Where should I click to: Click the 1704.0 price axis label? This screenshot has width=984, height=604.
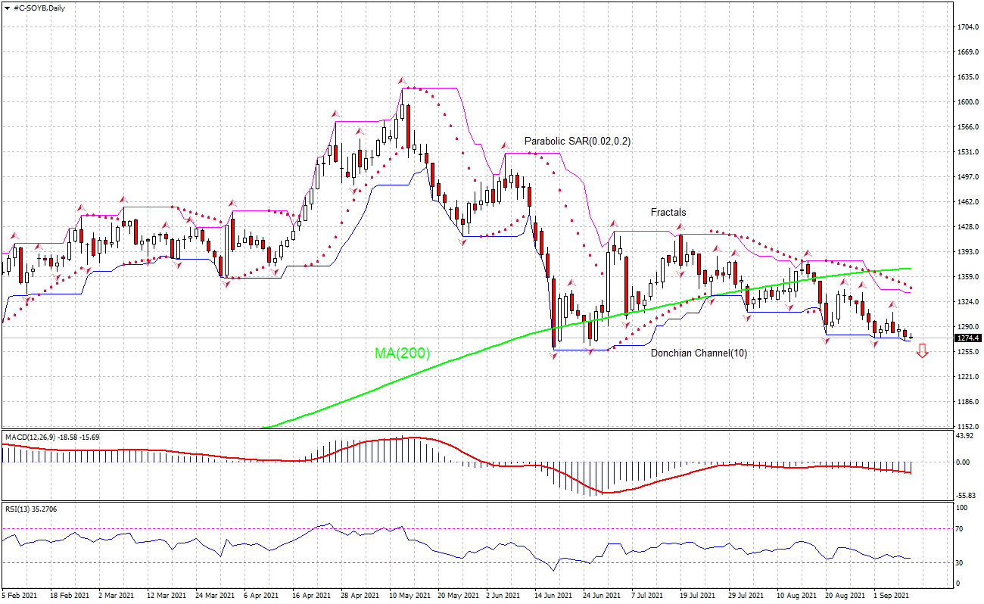[x=967, y=27]
